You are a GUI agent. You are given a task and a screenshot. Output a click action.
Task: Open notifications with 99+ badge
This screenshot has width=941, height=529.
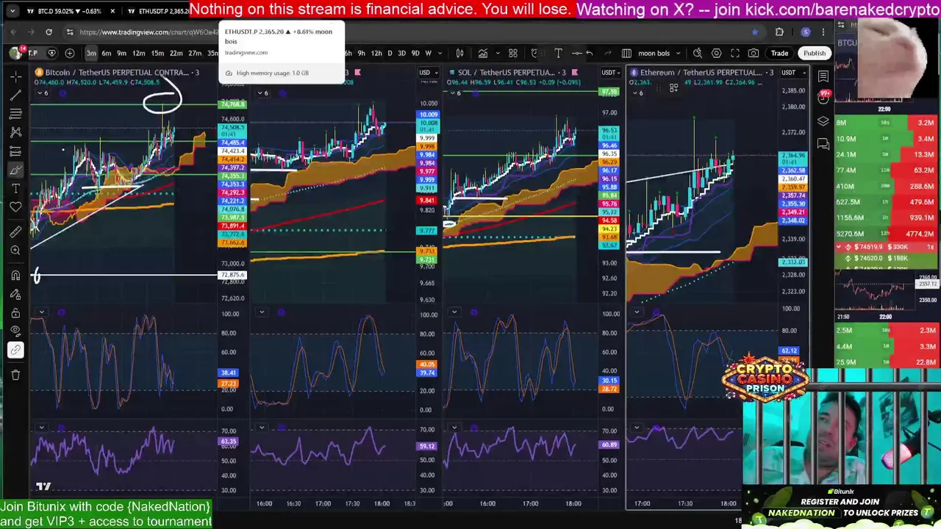pos(823,97)
